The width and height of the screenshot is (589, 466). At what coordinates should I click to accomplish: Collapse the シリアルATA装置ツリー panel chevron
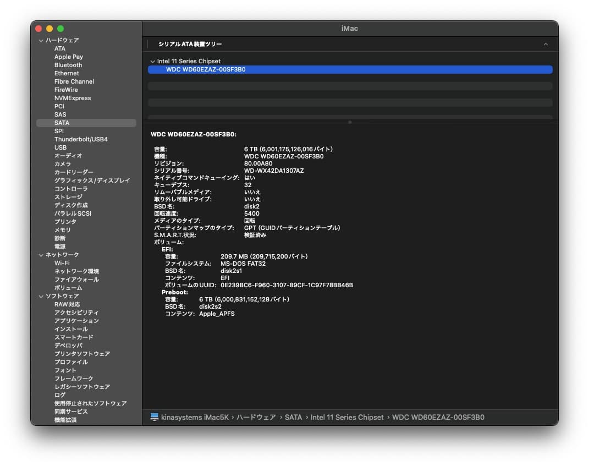tap(546, 43)
